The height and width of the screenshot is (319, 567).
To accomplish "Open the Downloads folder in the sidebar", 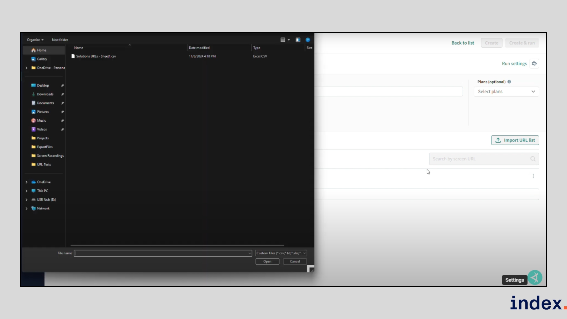I will (45, 94).
